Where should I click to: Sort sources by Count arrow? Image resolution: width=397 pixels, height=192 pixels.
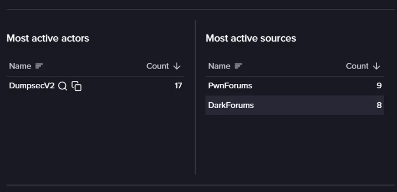(377, 66)
